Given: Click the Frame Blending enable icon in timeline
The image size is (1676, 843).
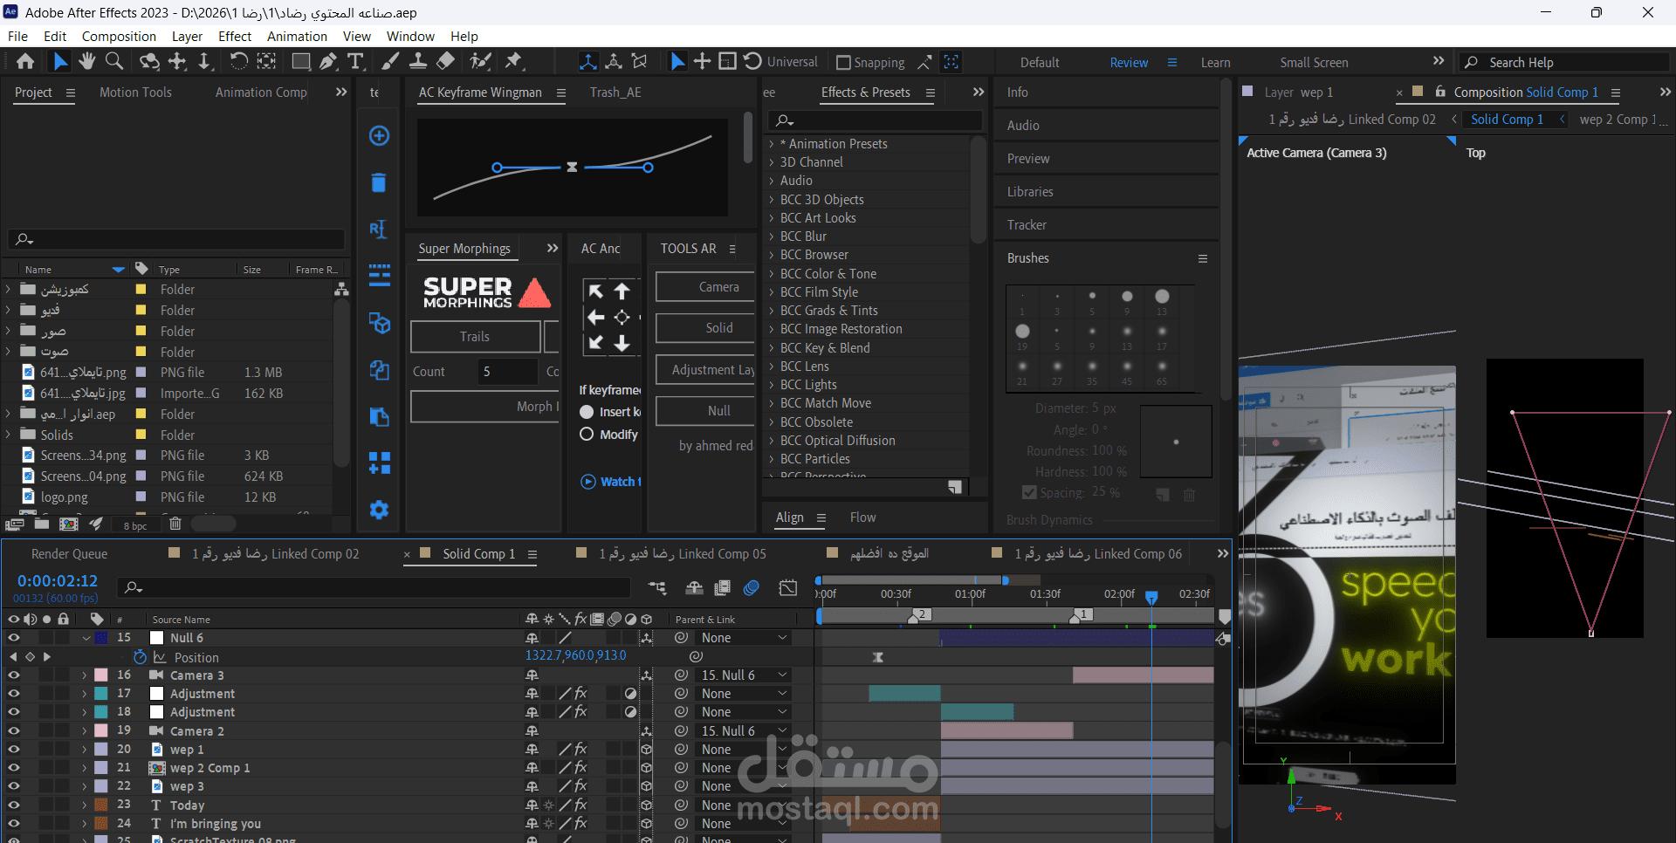Looking at the screenshot, I should click(x=722, y=588).
